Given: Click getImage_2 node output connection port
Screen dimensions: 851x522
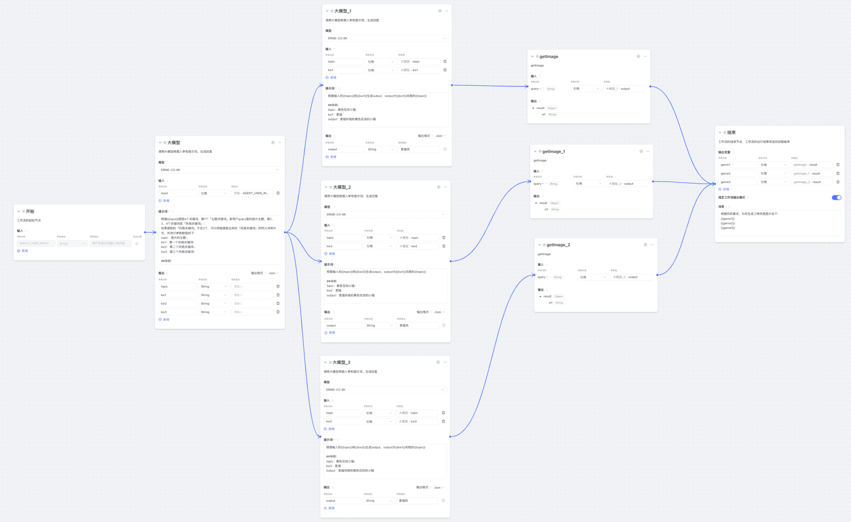Looking at the screenshot, I should (x=657, y=275).
